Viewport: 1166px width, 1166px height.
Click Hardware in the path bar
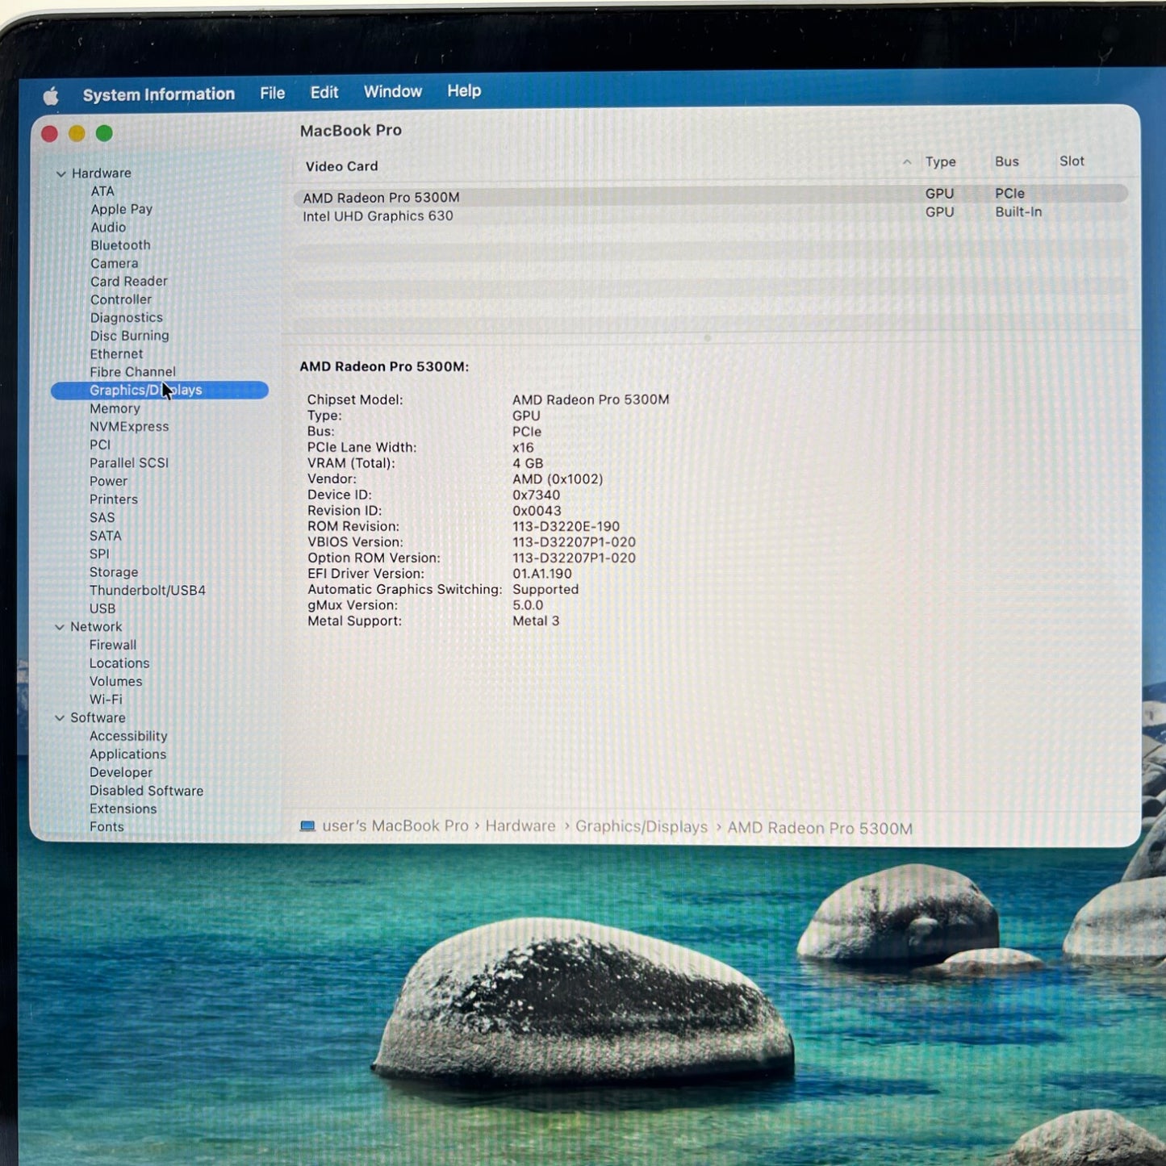pos(520,826)
